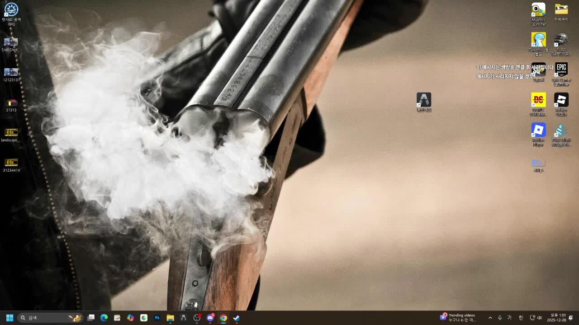Image resolution: width=579 pixels, height=325 pixels.
Task: Select the 31313 desktop file
Action: click(x=11, y=105)
